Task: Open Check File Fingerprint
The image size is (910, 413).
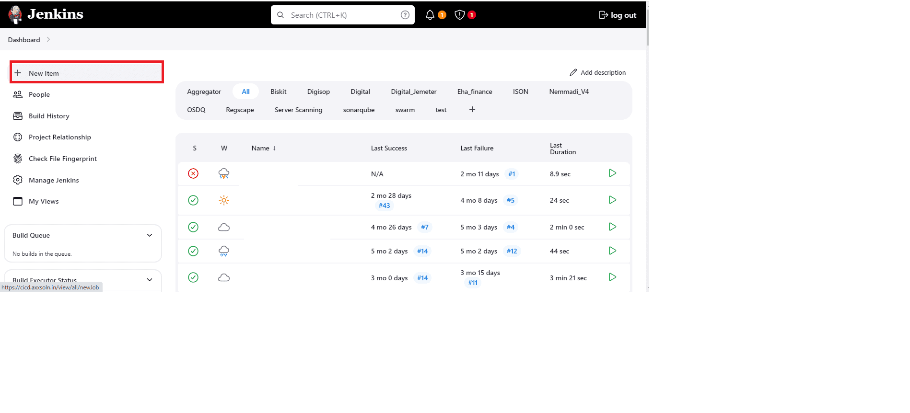Action: pos(62,159)
